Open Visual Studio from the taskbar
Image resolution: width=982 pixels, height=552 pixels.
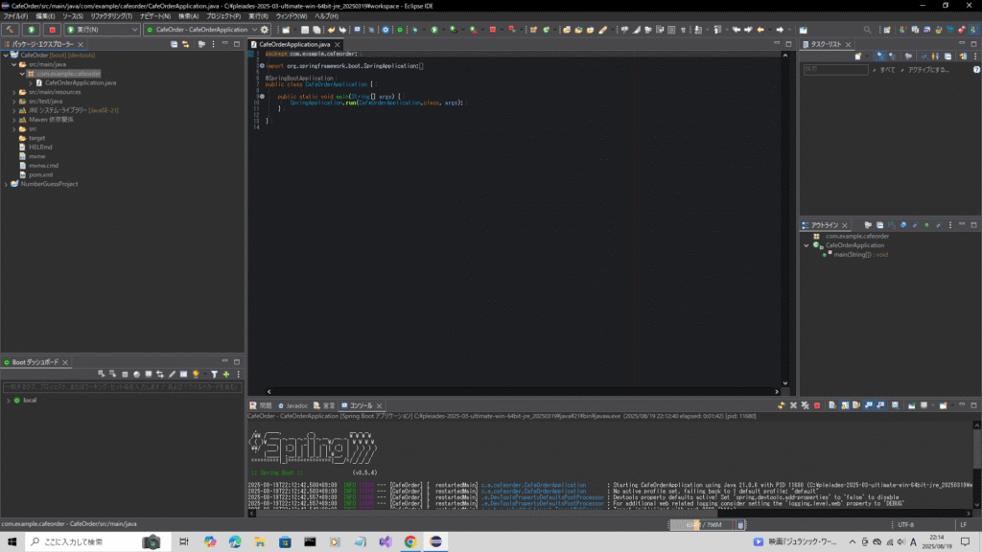coord(386,541)
